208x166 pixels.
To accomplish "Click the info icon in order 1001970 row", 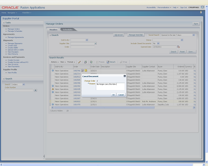I will point(53,104).
